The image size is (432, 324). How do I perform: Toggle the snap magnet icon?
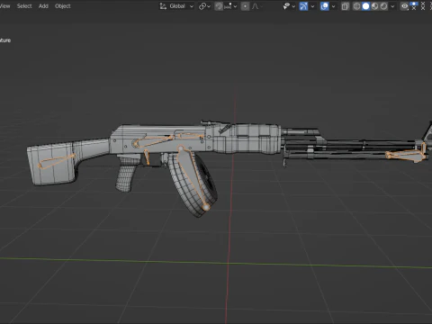[219, 6]
